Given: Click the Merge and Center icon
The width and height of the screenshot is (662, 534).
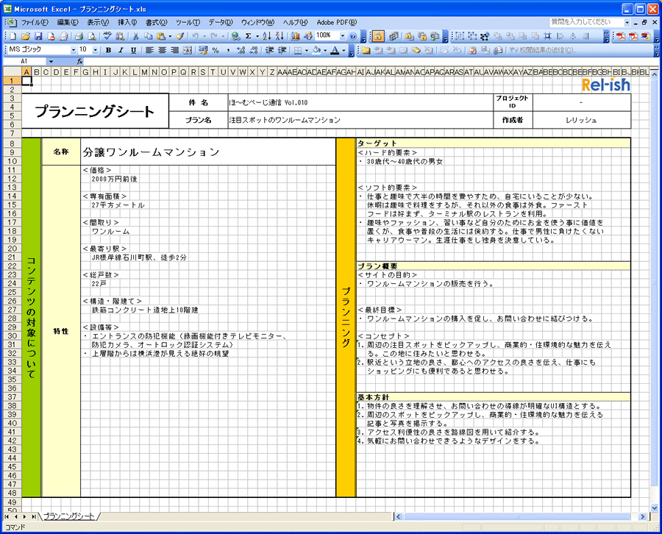Looking at the screenshot, I should [x=186, y=50].
